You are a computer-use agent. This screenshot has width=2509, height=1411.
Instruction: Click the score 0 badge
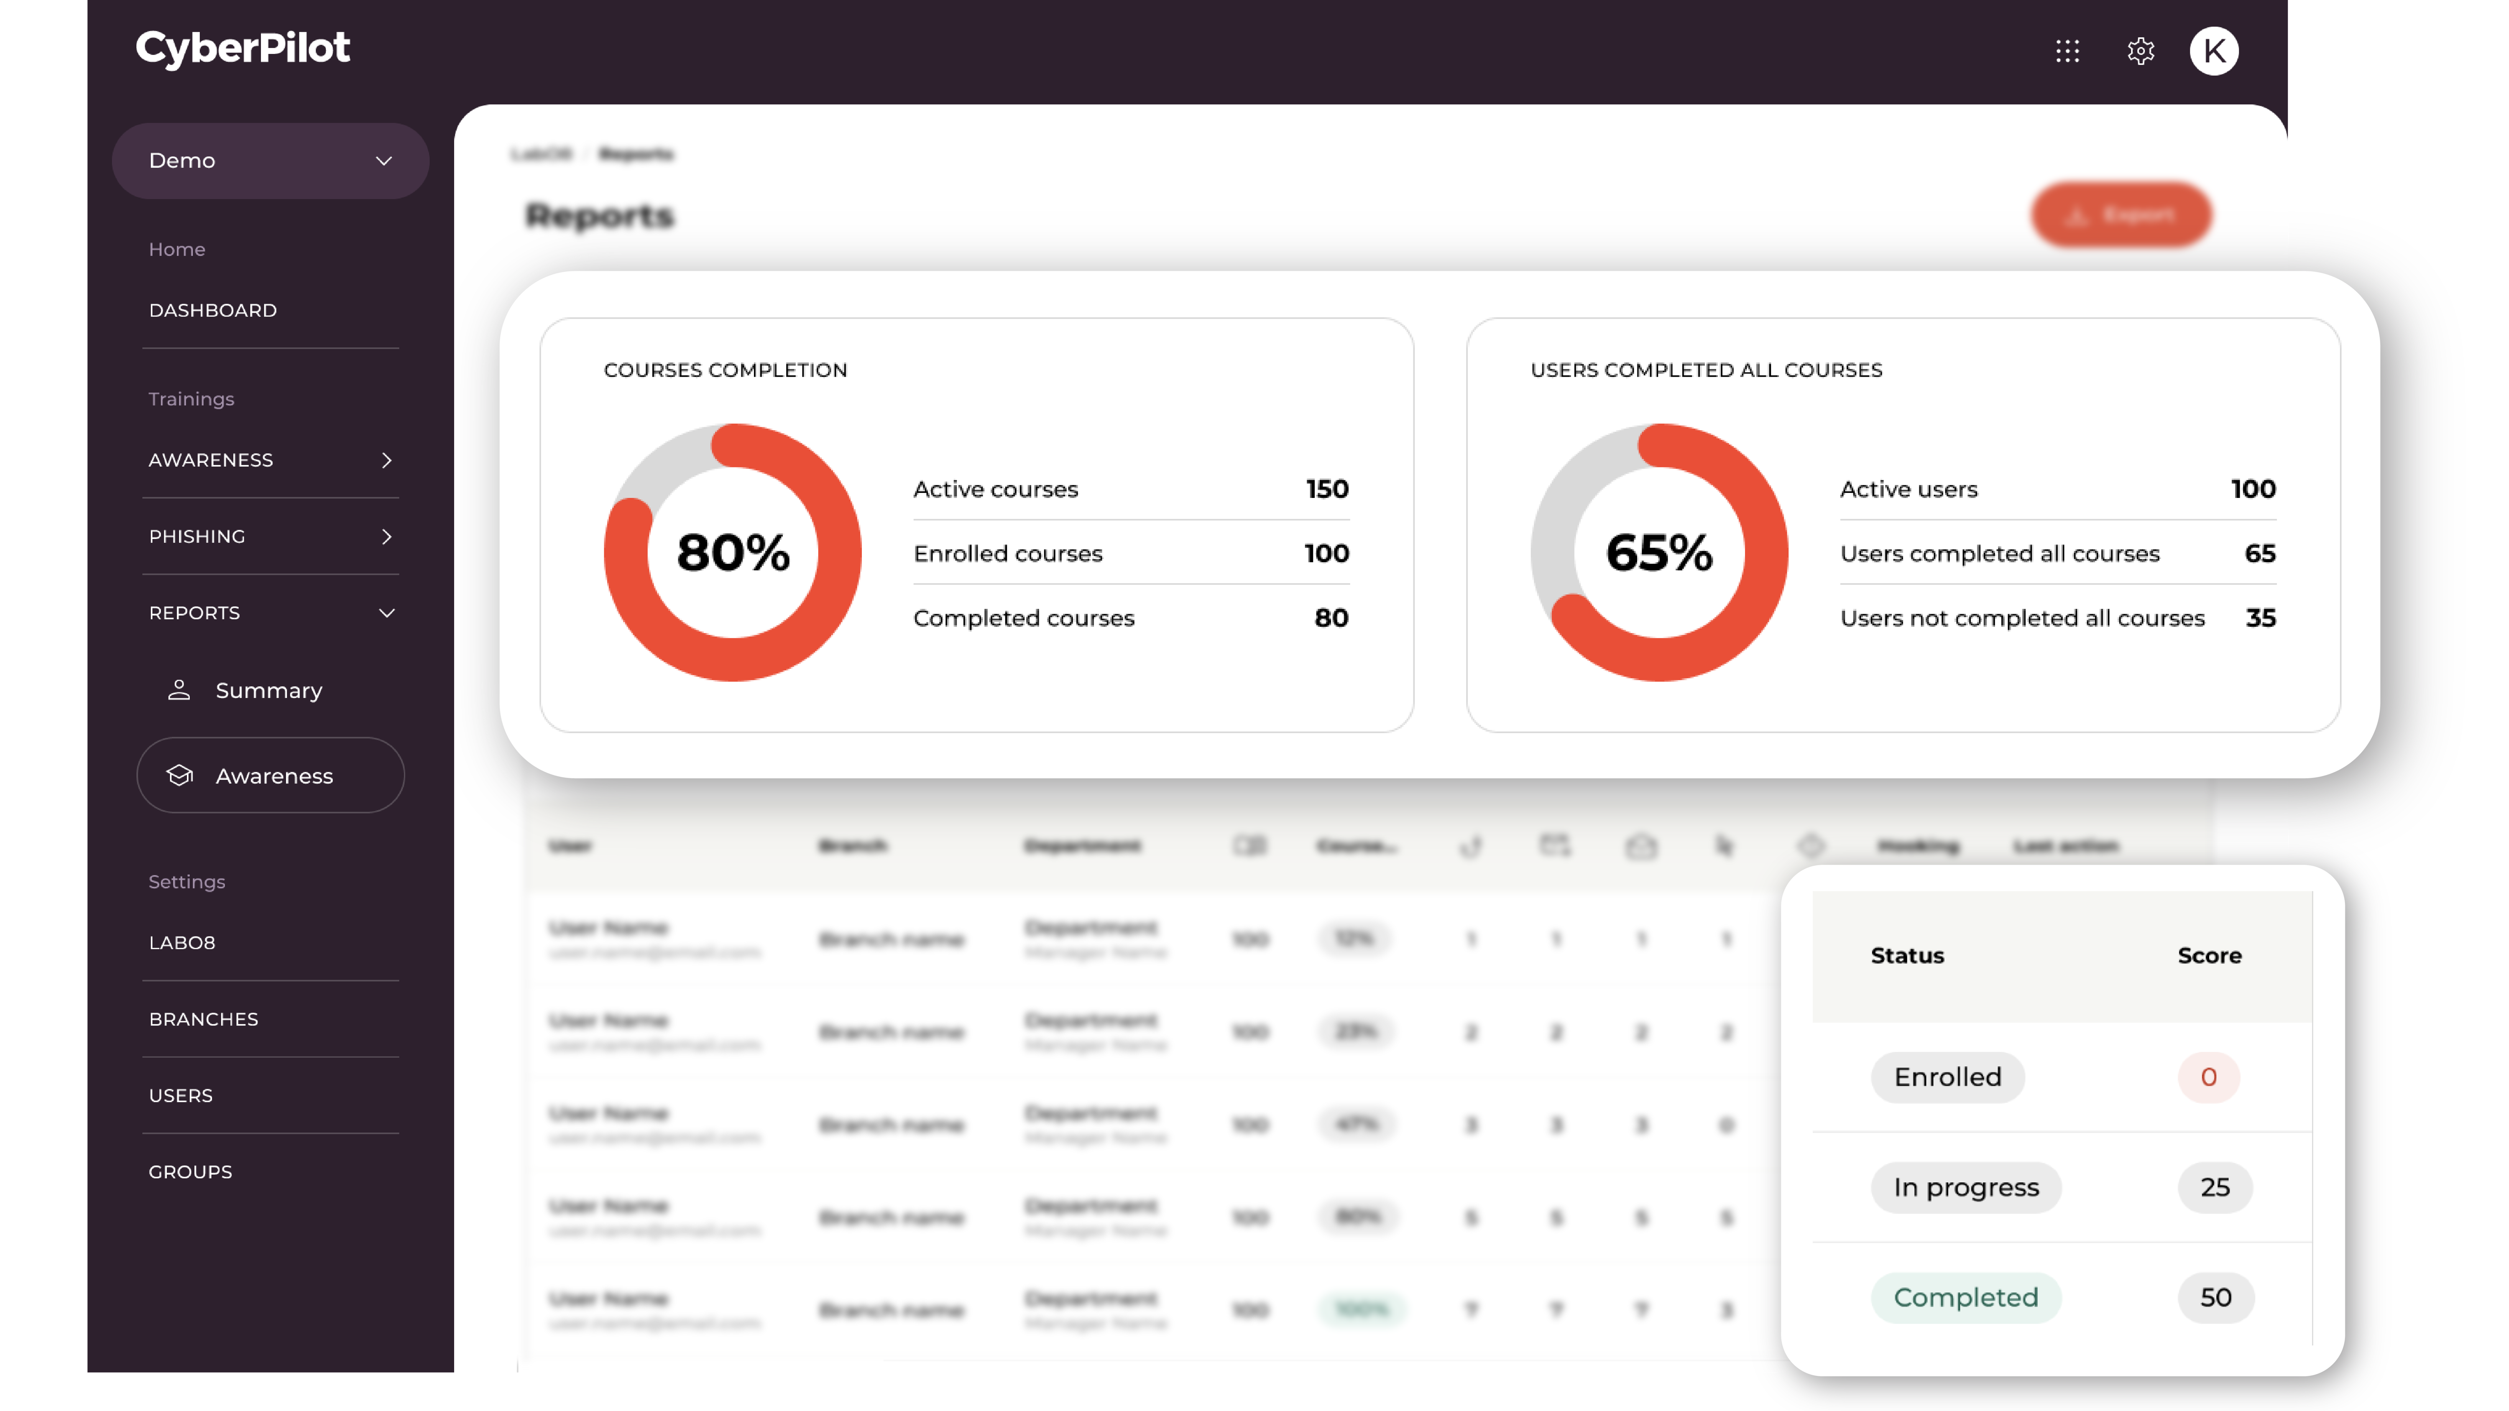pyautogui.click(x=2209, y=1077)
